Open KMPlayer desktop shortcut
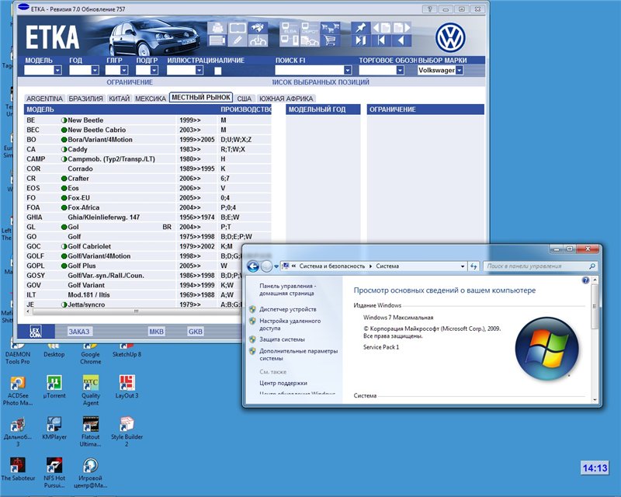Image resolution: width=621 pixels, height=497 pixels. [x=54, y=428]
